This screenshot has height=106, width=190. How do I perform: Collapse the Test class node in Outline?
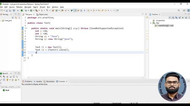click(151, 23)
